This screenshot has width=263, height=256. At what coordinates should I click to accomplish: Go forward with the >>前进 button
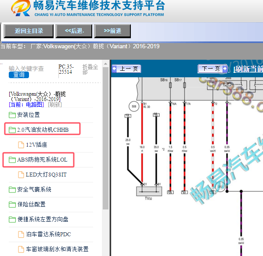(x=112, y=31)
